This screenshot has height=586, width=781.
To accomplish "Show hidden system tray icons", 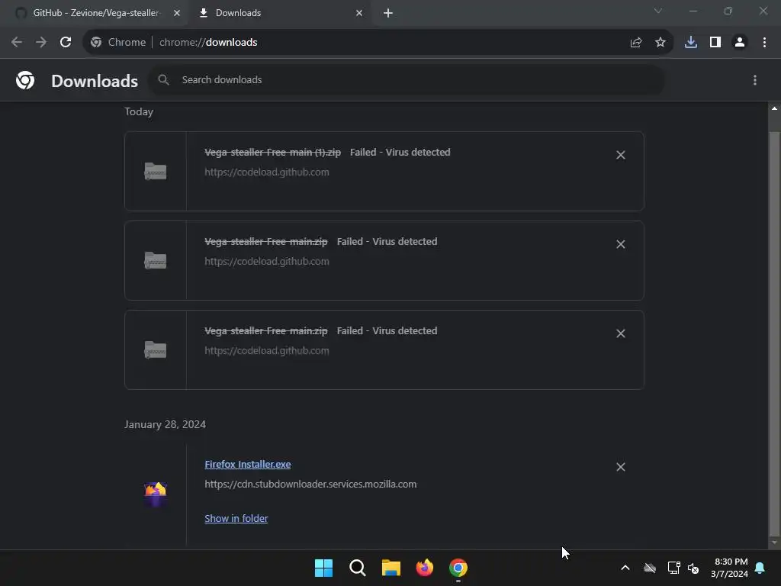I will pos(625,568).
